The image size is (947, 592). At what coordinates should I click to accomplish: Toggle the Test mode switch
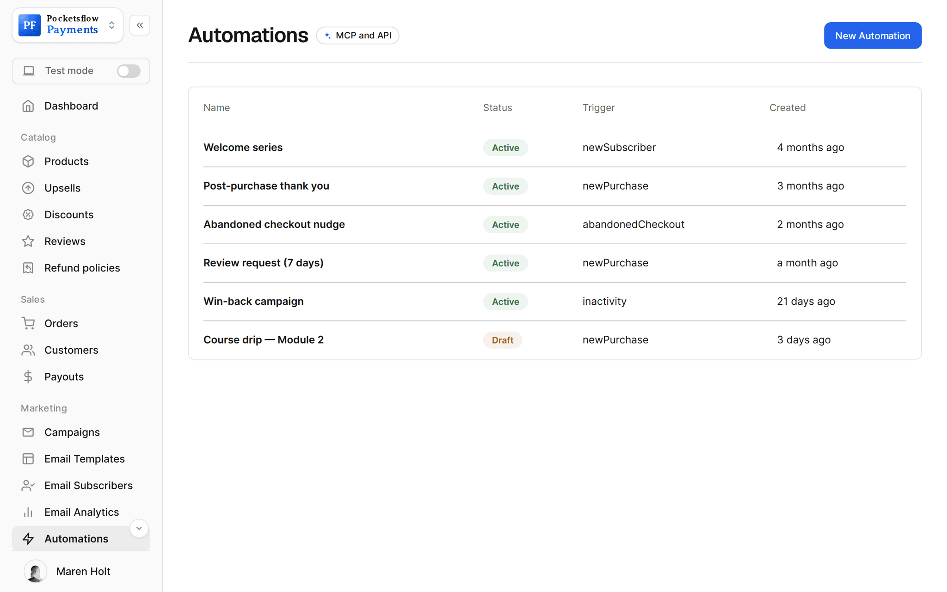click(129, 71)
